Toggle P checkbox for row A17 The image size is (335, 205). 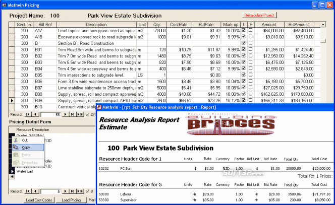point(251,30)
